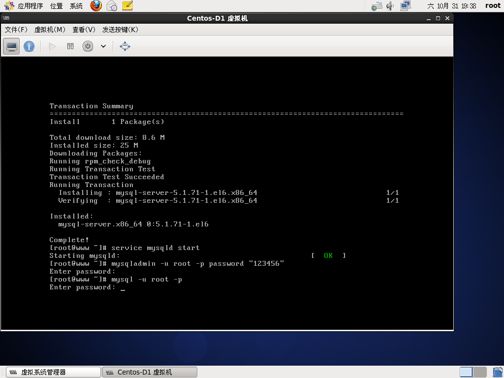This screenshot has width=504, height=378.
Task: Open volume control speaker icon
Action: 390,6
